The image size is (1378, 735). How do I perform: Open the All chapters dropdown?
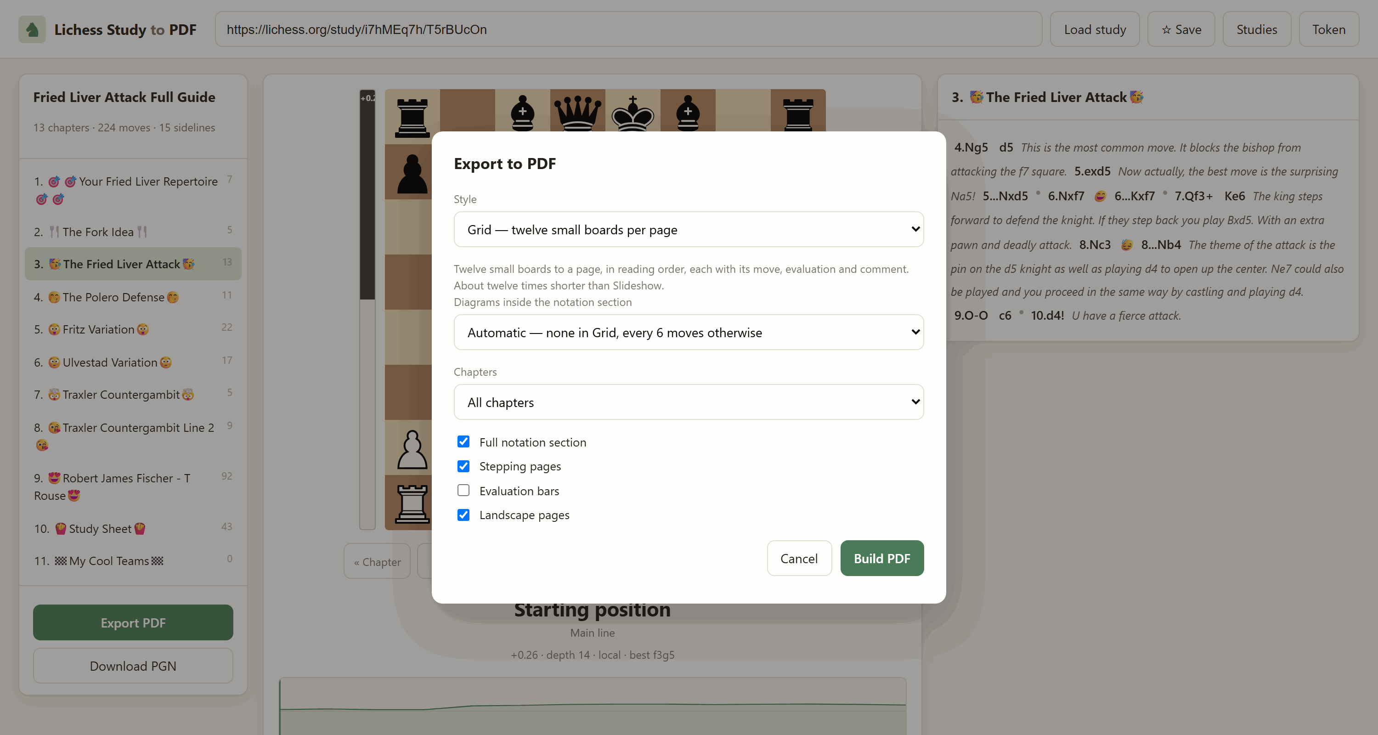coord(689,402)
